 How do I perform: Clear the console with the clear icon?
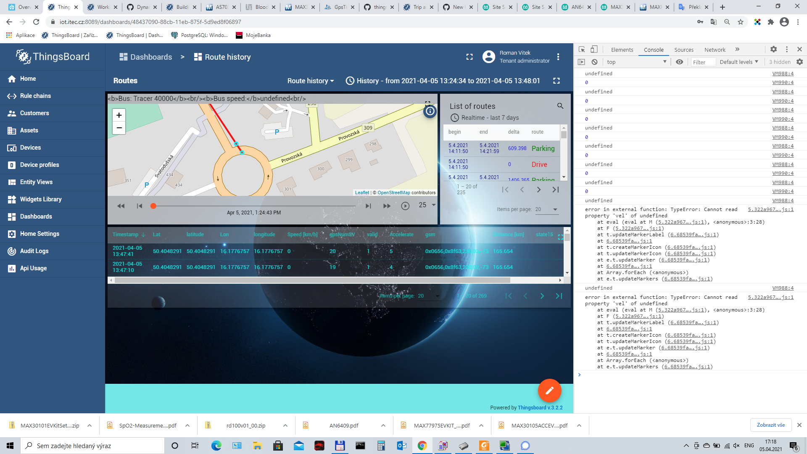(x=594, y=62)
